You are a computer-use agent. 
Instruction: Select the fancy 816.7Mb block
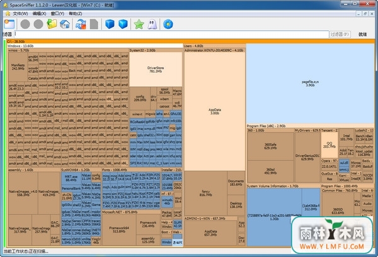coord(205,193)
